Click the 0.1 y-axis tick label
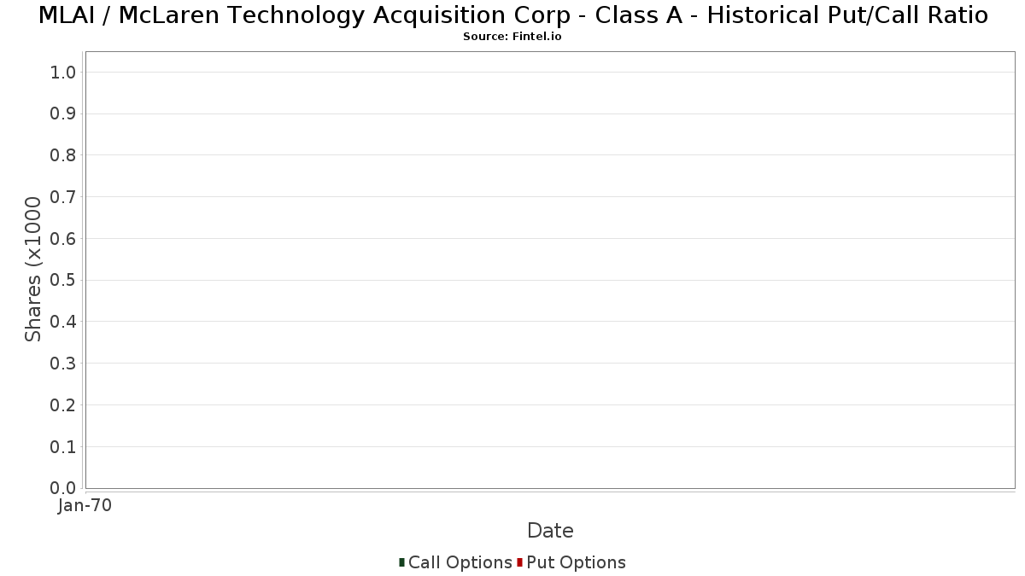Screen dimensions: 1025x576 pos(64,446)
